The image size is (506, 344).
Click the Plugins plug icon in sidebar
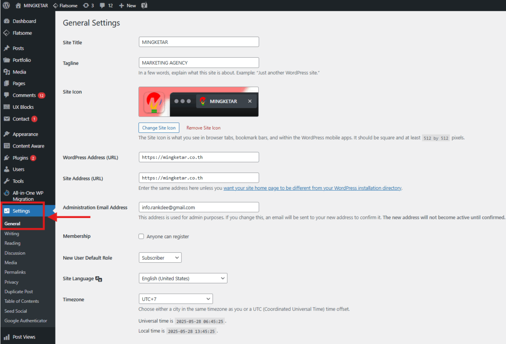(6, 158)
